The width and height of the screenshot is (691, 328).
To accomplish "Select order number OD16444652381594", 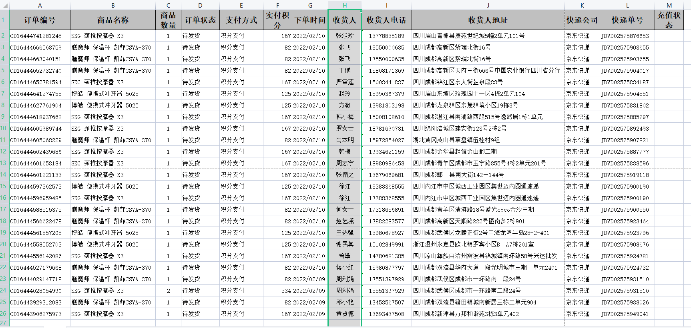I will [40, 82].
